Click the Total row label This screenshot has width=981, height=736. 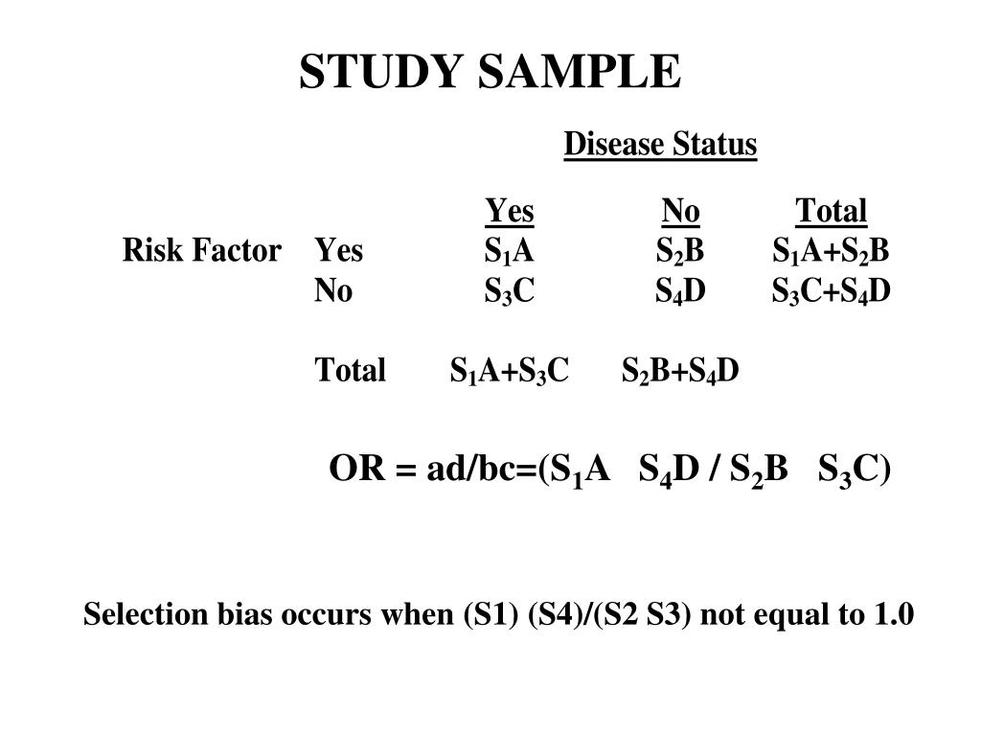tap(350, 370)
